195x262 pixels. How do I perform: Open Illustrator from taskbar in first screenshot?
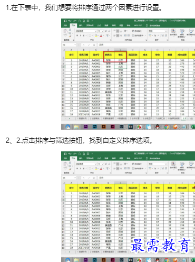click(x=104, y=127)
